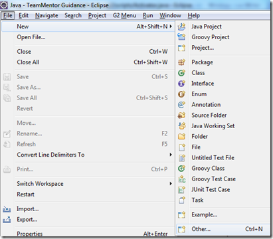The image size is (273, 239).
Task: Click the Example... icon
Action: tap(181, 214)
